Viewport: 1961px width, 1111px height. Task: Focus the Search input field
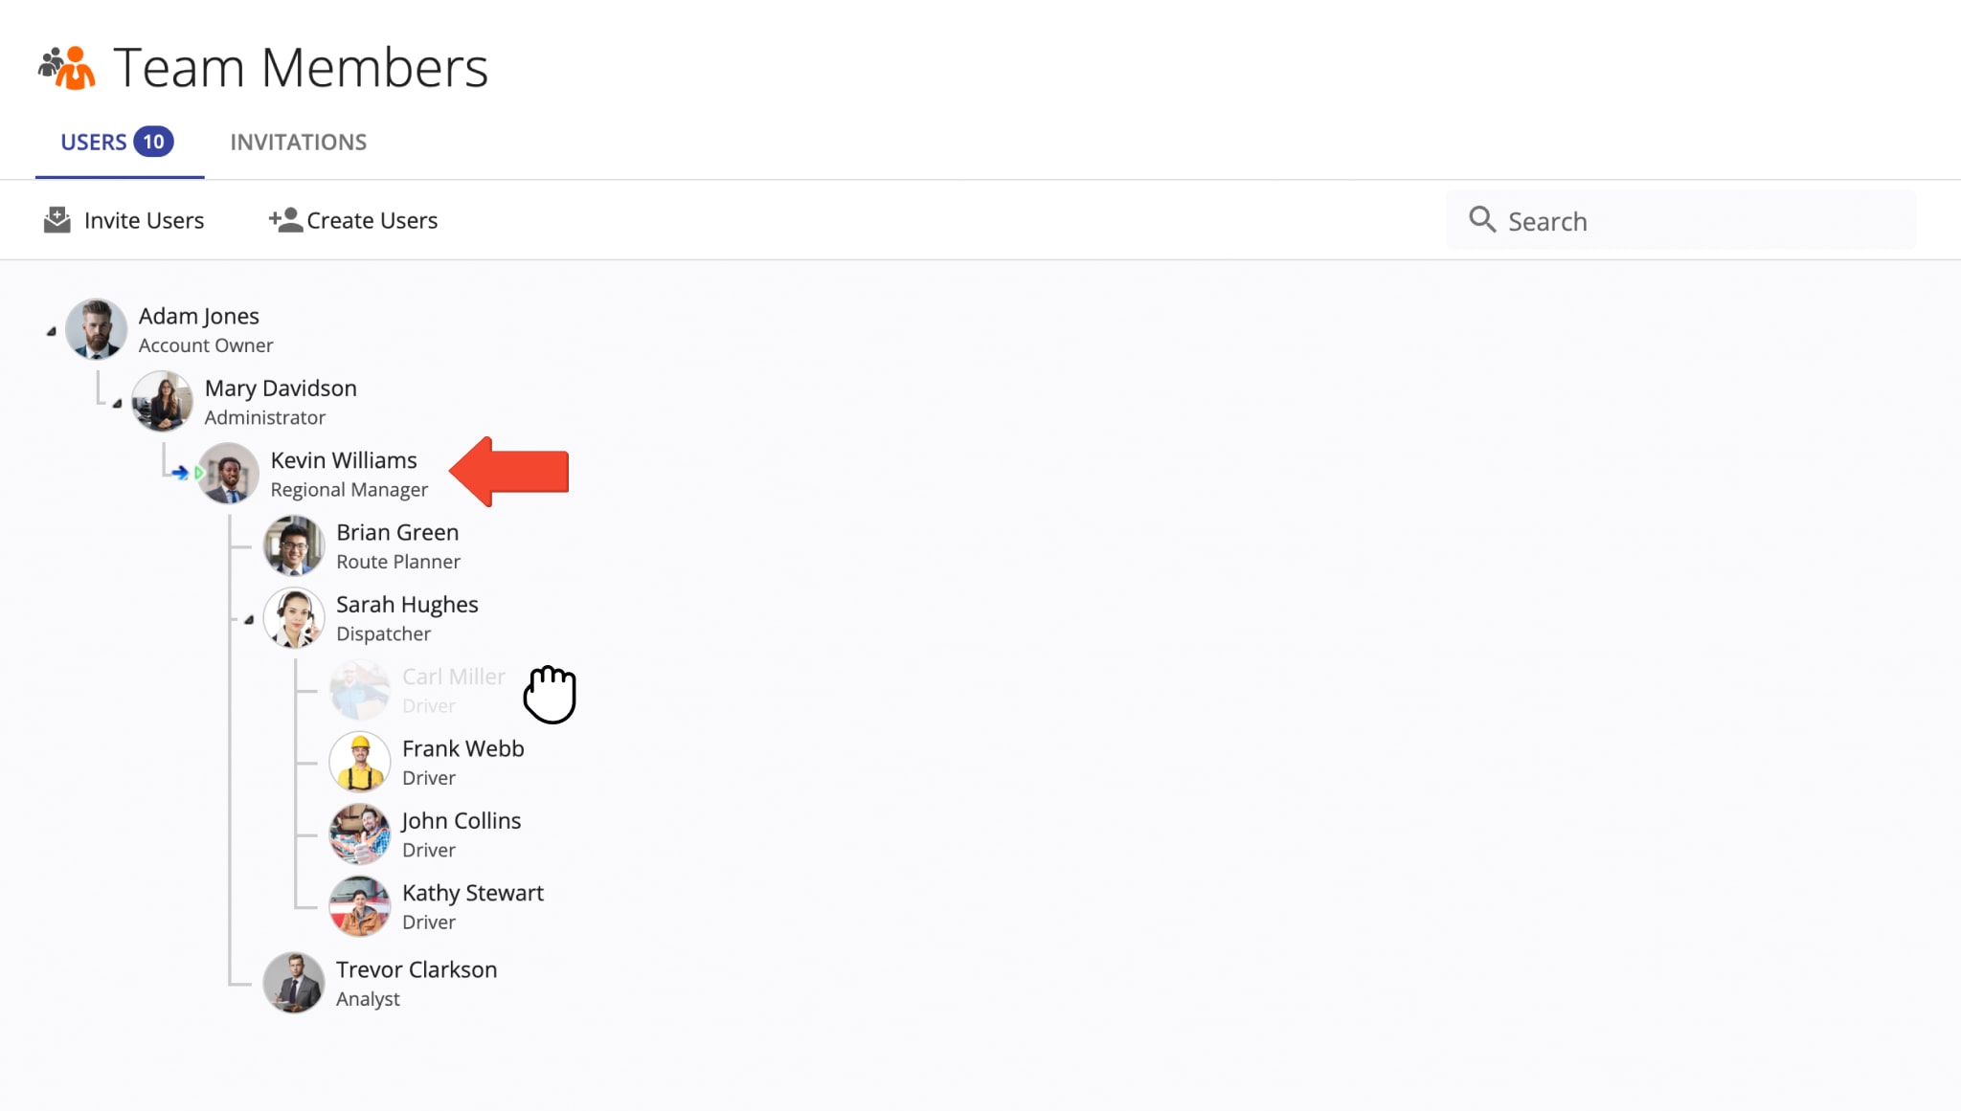(x=1680, y=220)
